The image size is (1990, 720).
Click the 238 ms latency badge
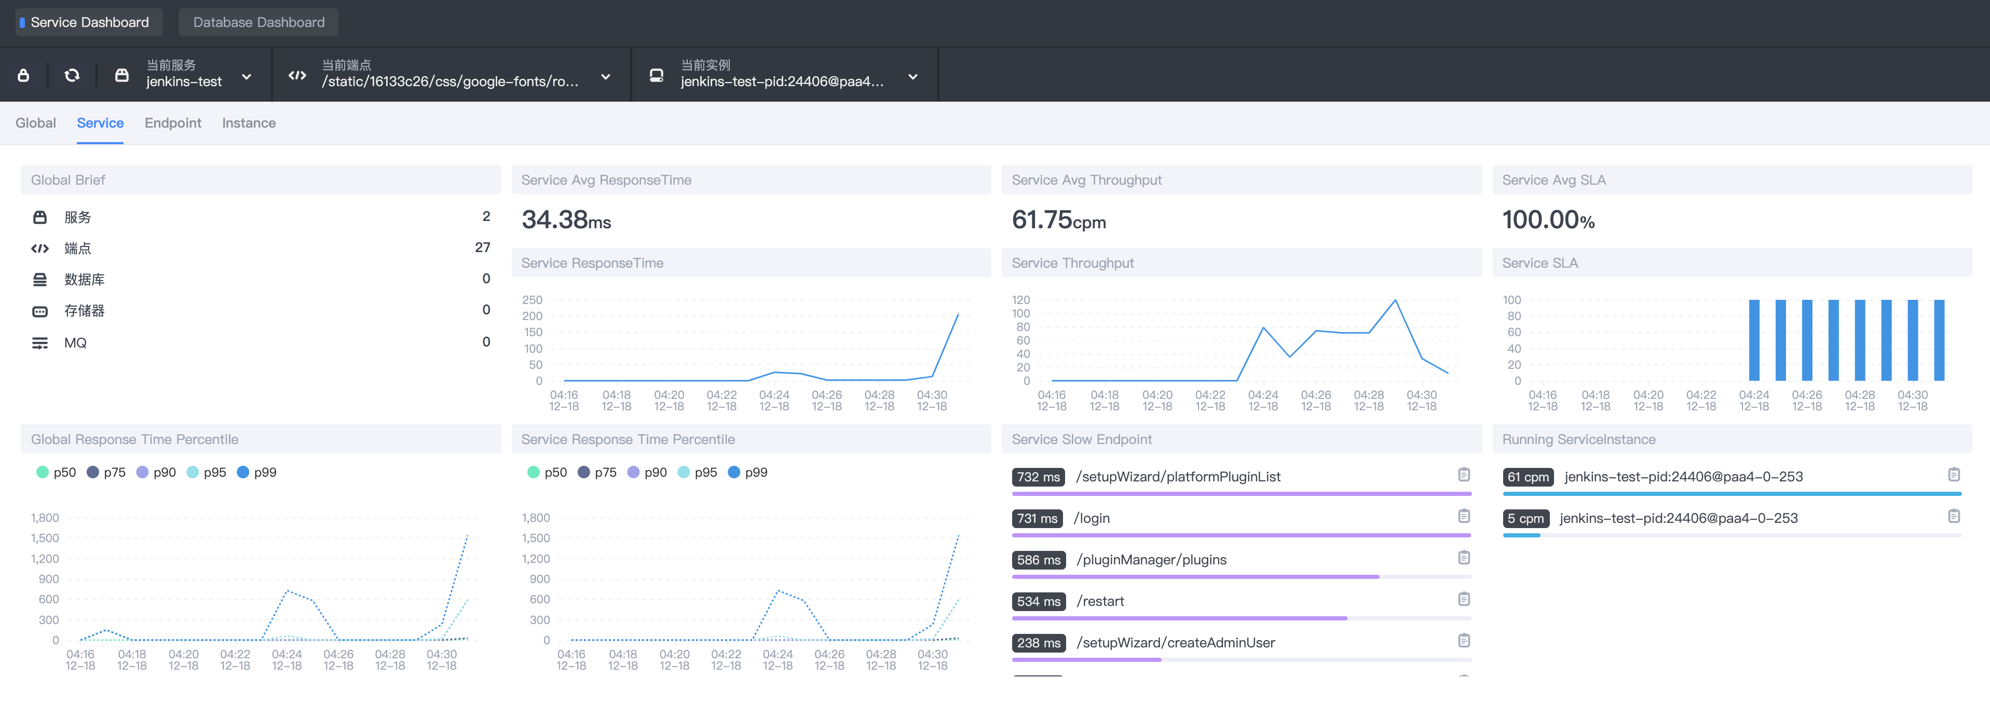pos(1038,643)
